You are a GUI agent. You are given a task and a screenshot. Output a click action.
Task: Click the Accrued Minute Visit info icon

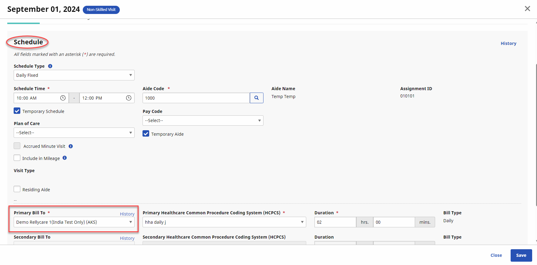tap(71, 146)
